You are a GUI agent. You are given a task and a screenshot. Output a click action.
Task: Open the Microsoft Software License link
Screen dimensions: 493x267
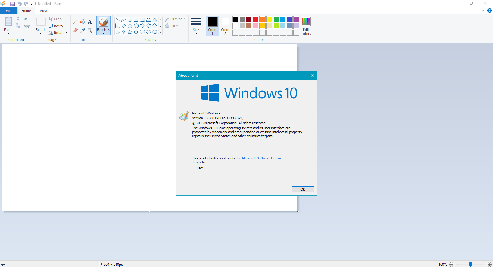(x=262, y=158)
